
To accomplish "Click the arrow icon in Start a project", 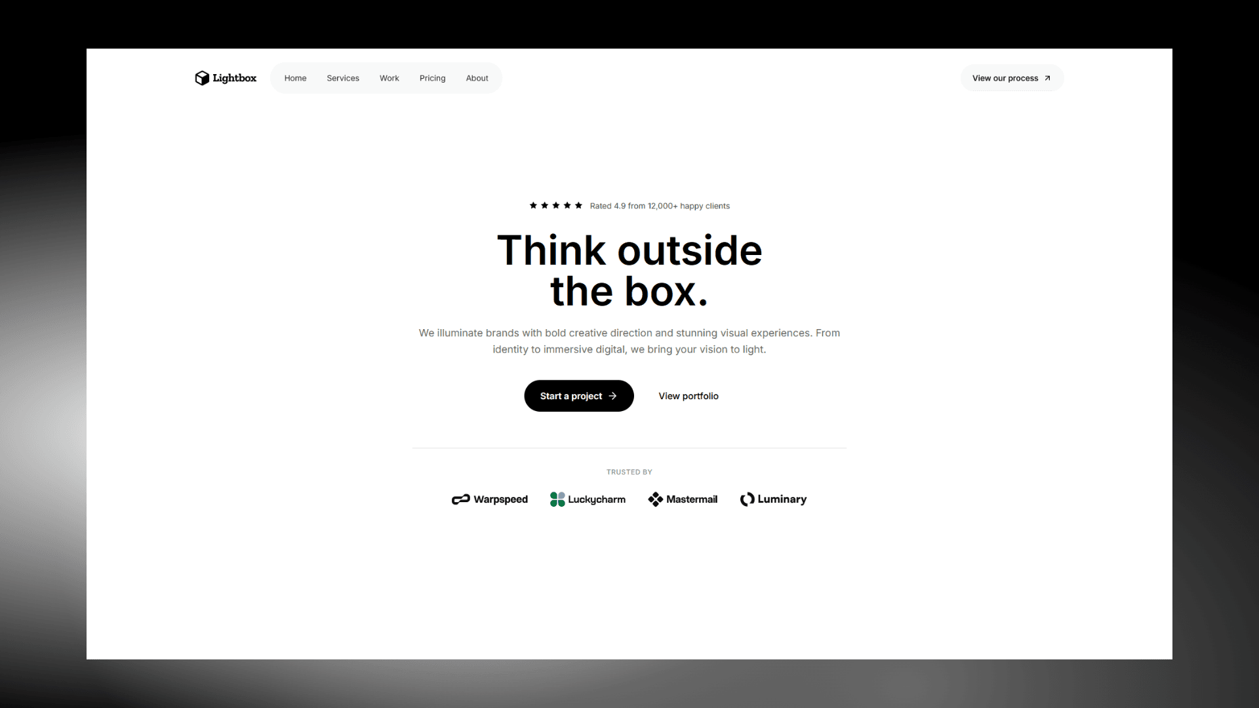I will coord(613,396).
